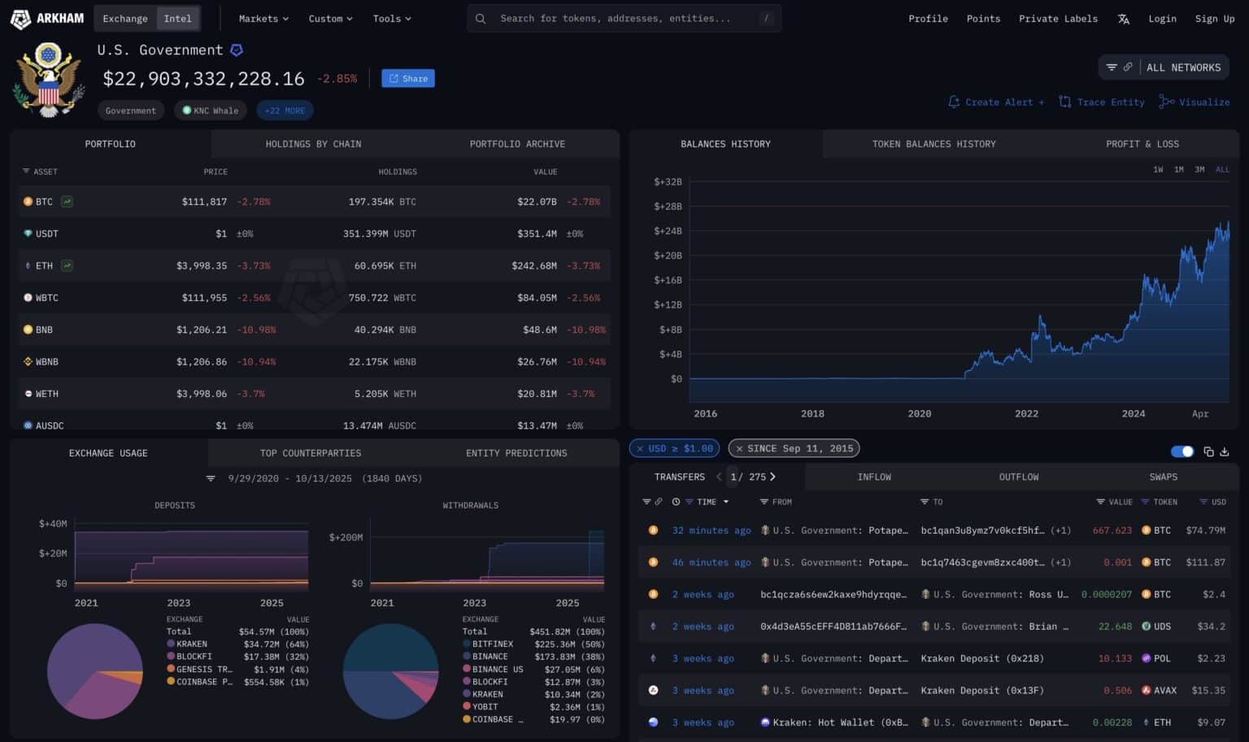The height and width of the screenshot is (742, 1249).
Task: Click the Trace Entity link
Action: tap(1101, 102)
